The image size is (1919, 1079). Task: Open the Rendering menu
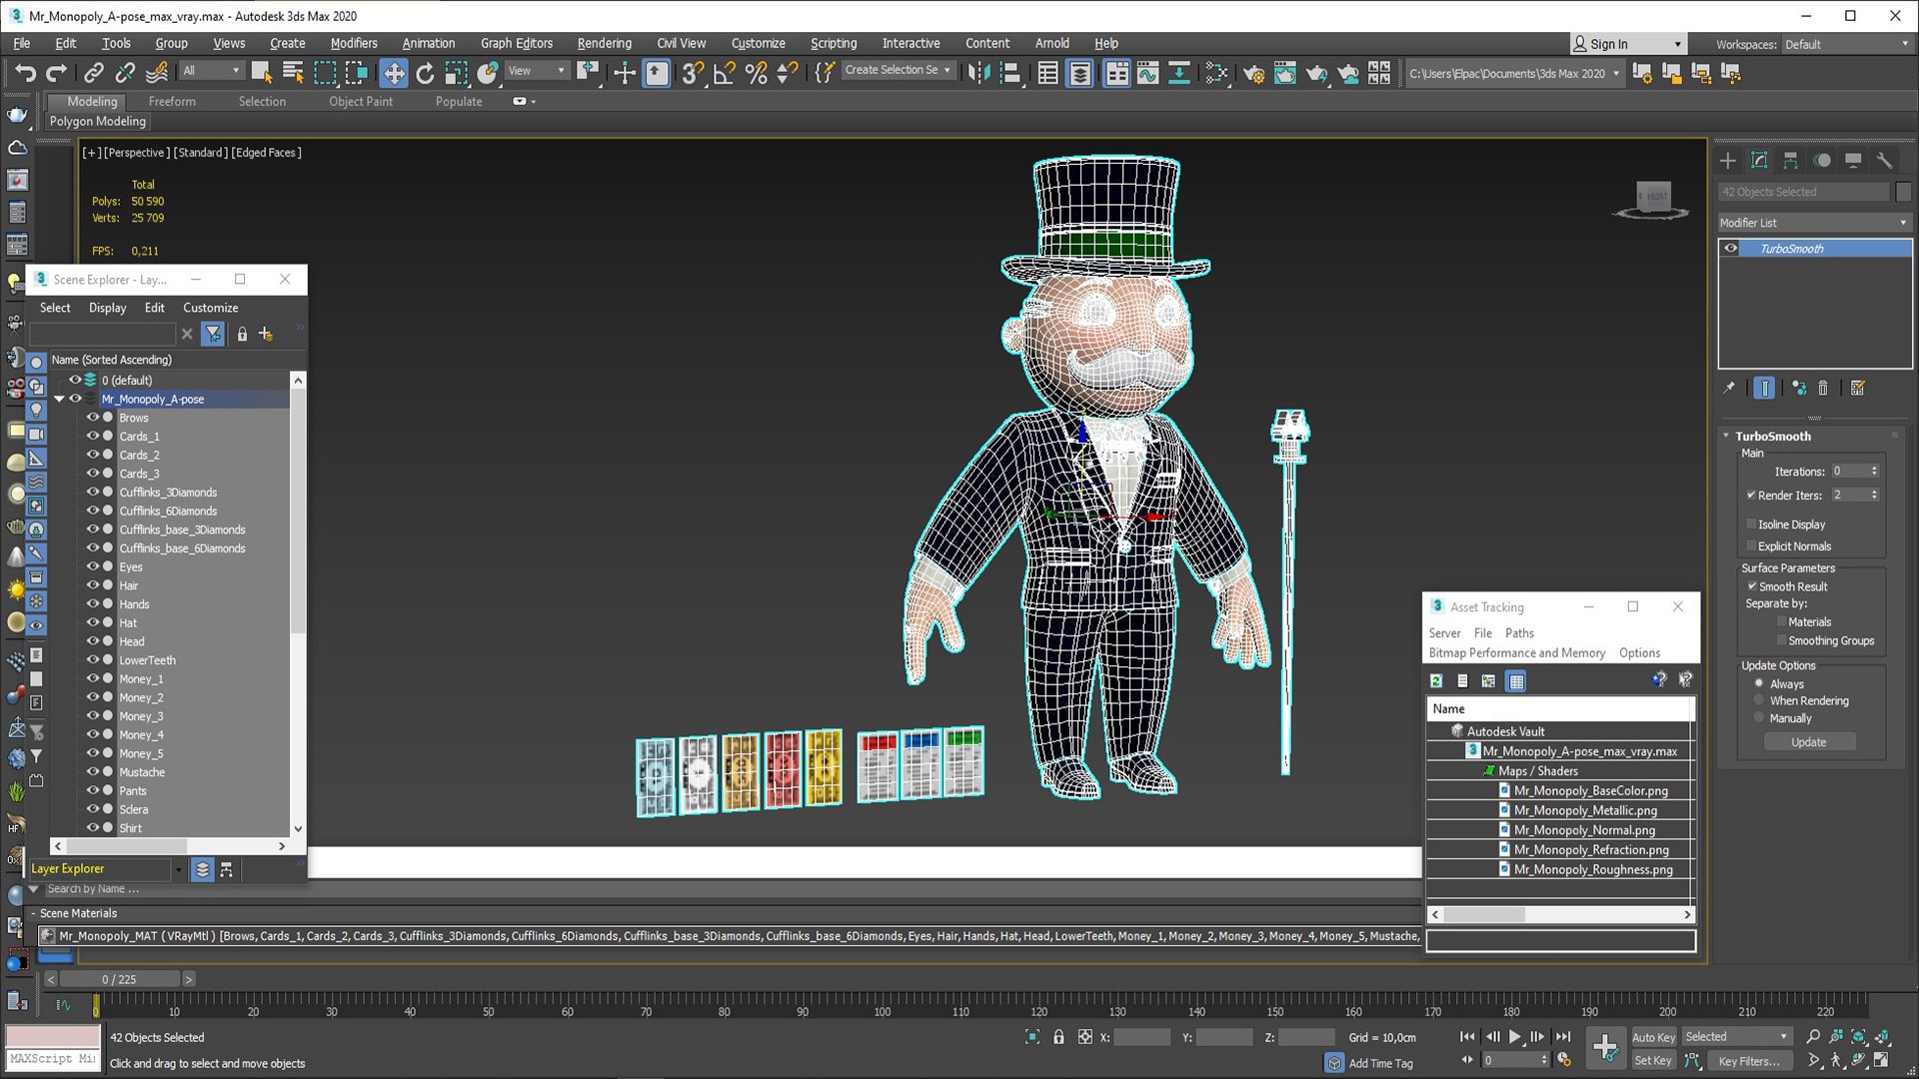[604, 43]
